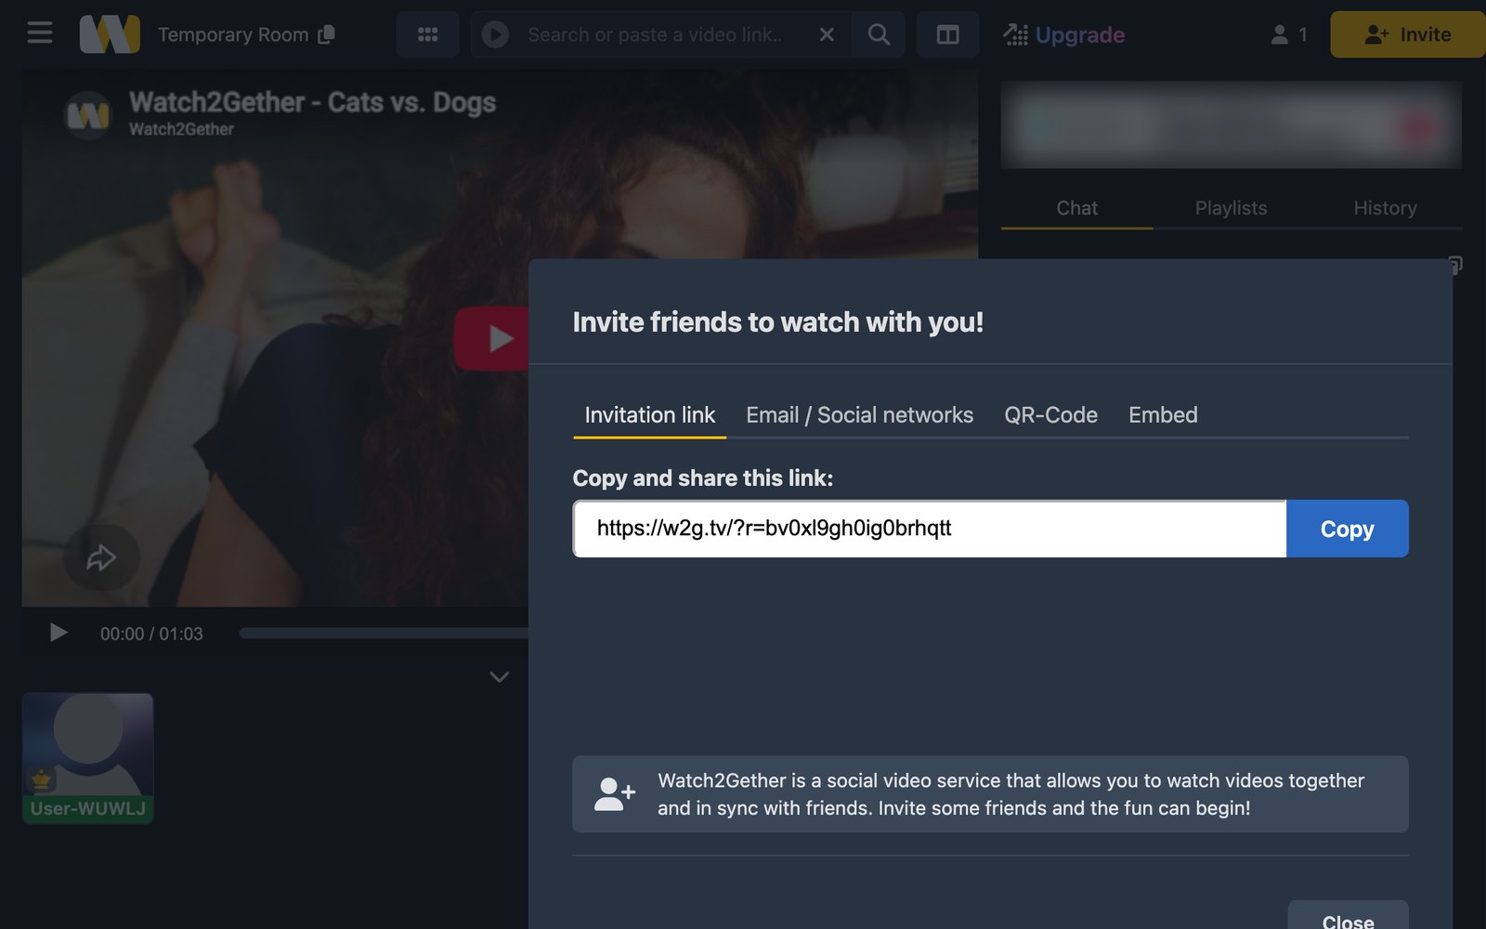
Task: Switch to the History tab
Action: pyautogui.click(x=1385, y=208)
